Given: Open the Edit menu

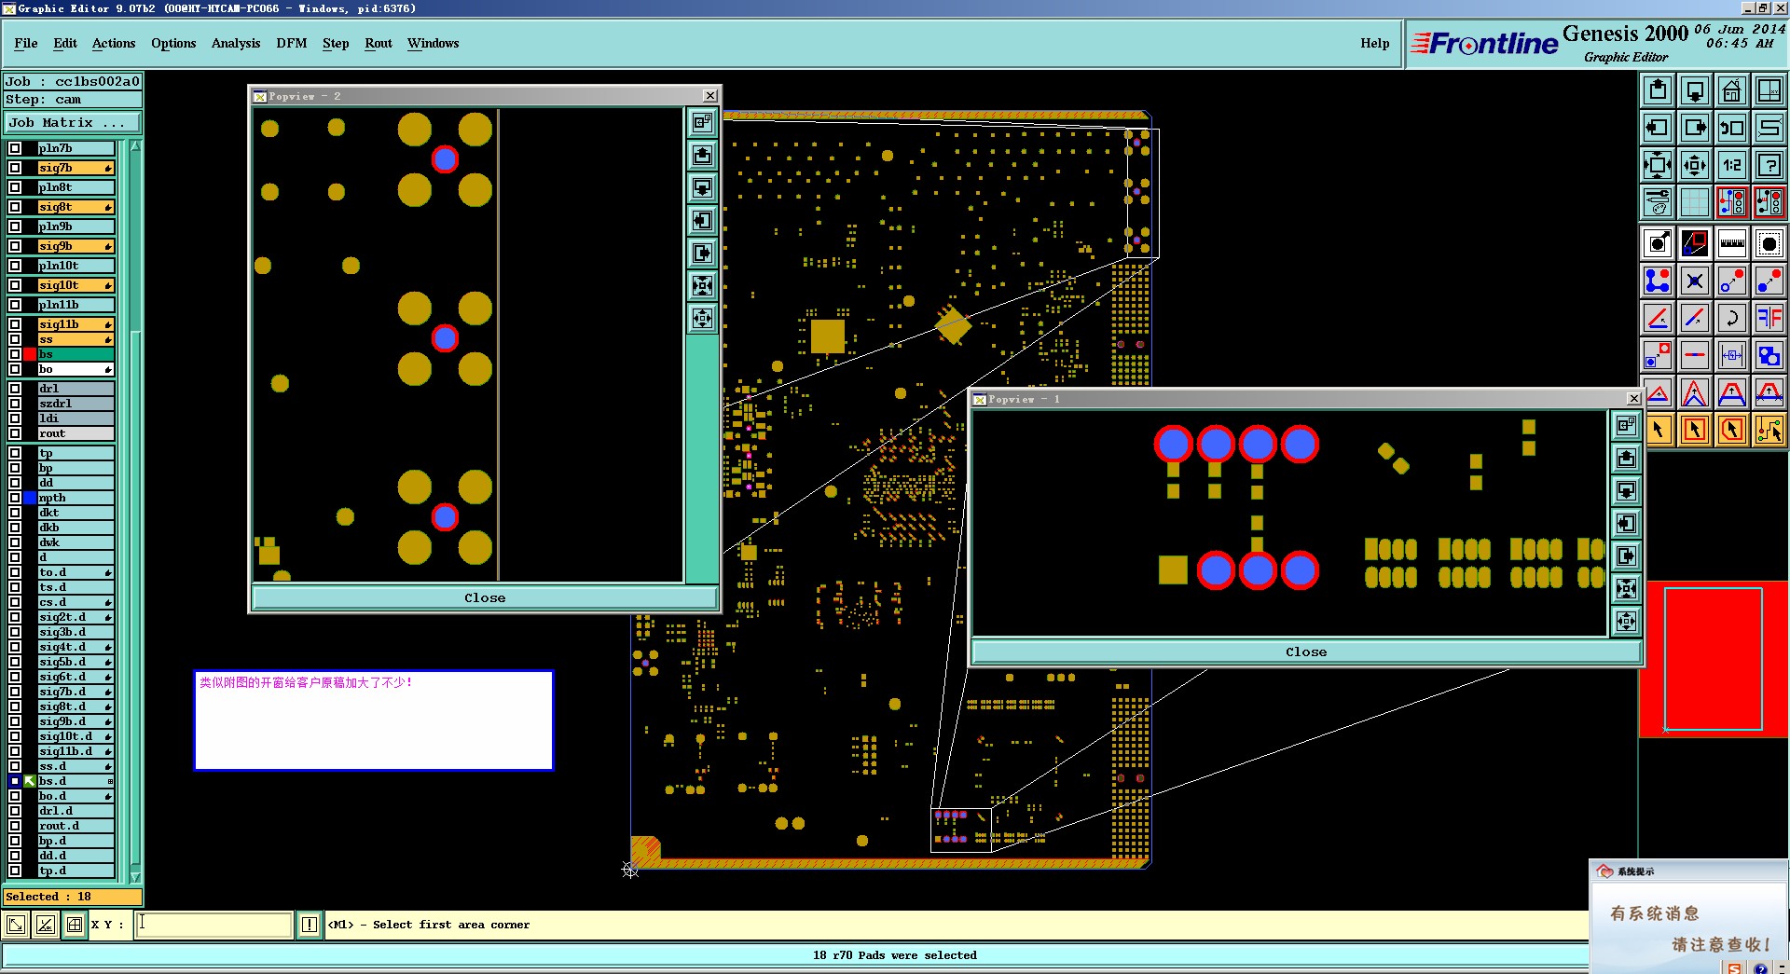Looking at the screenshot, I should (x=65, y=43).
